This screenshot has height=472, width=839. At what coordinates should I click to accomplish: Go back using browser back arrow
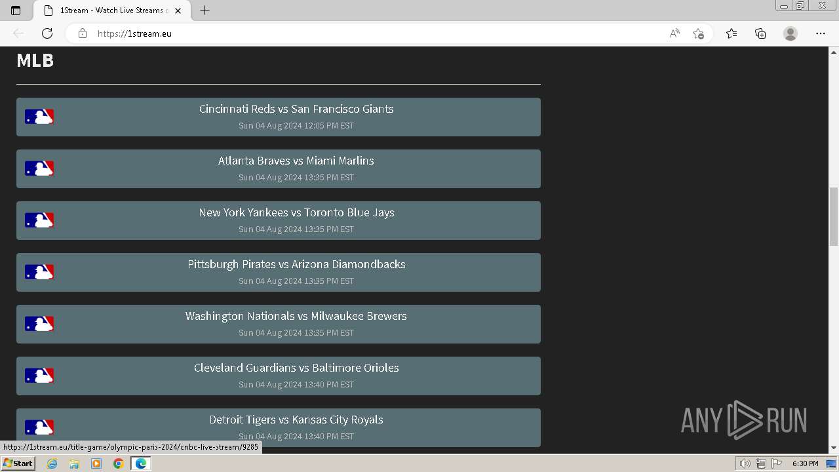click(18, 33)
